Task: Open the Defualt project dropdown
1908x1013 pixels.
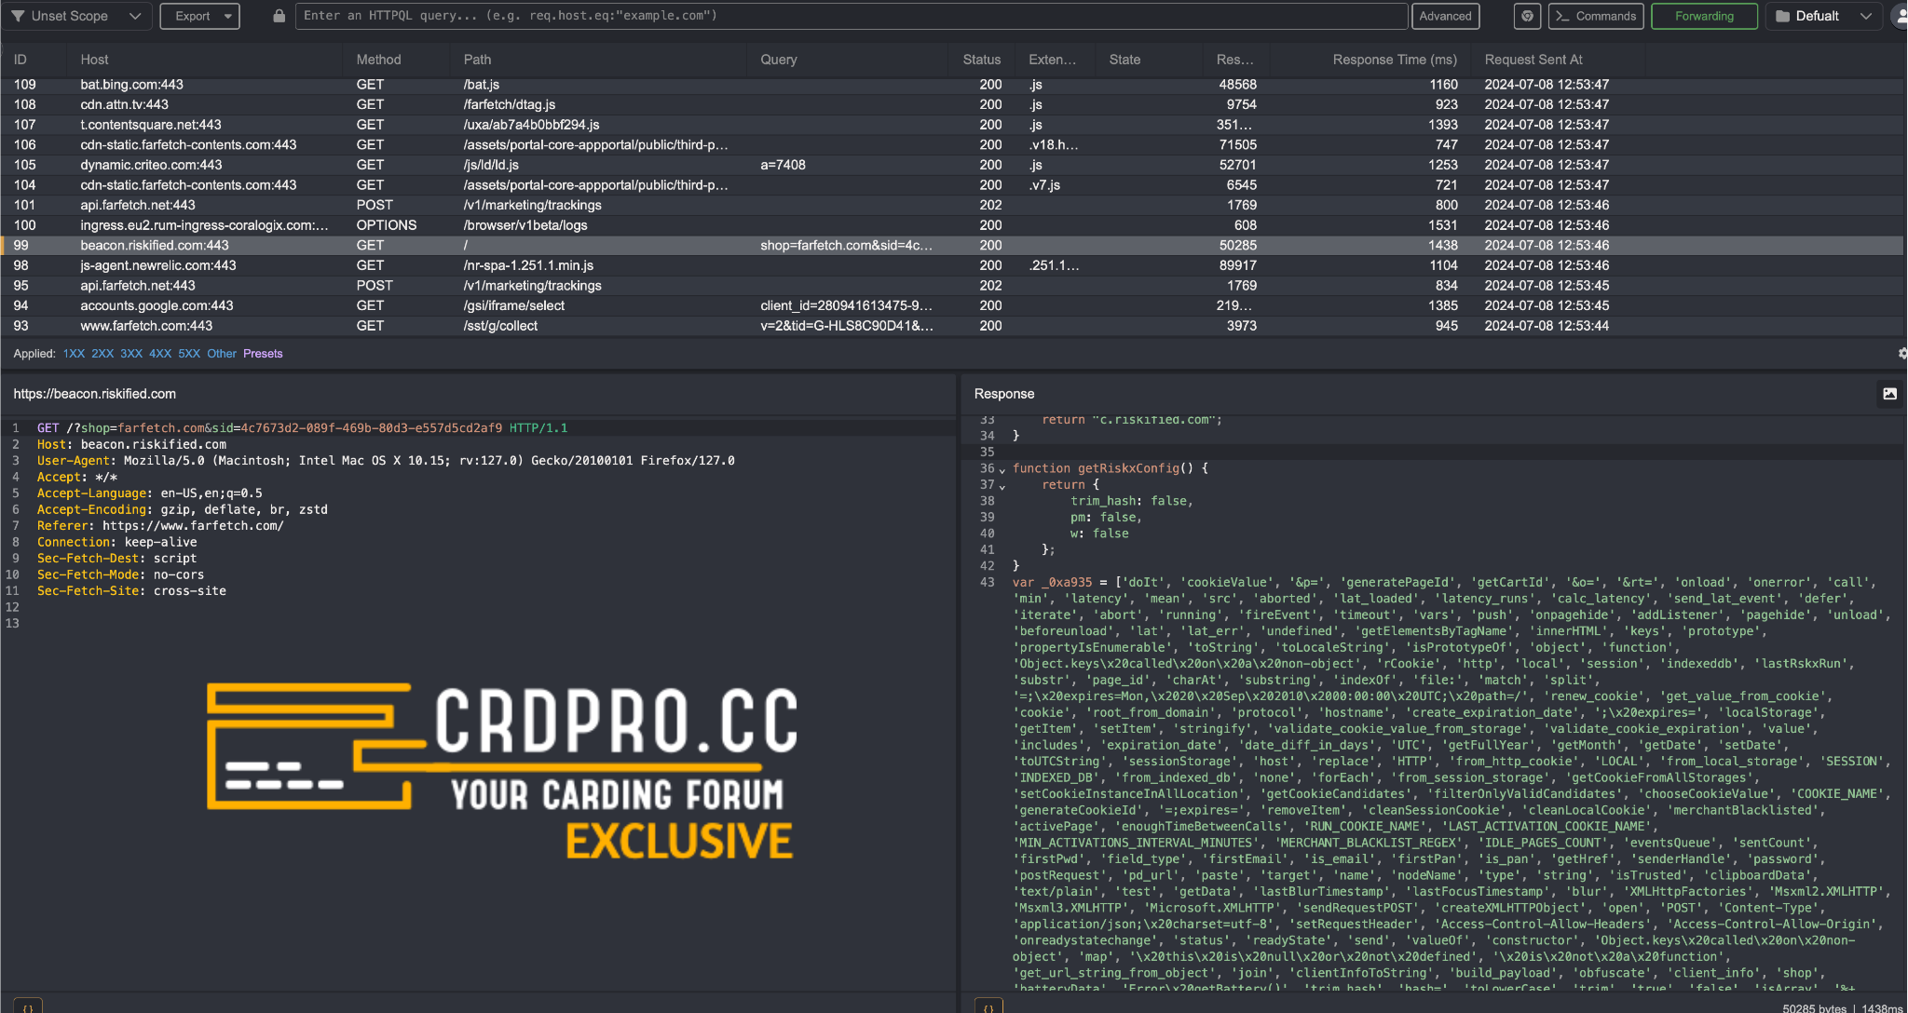Action: click(1823, 16)
